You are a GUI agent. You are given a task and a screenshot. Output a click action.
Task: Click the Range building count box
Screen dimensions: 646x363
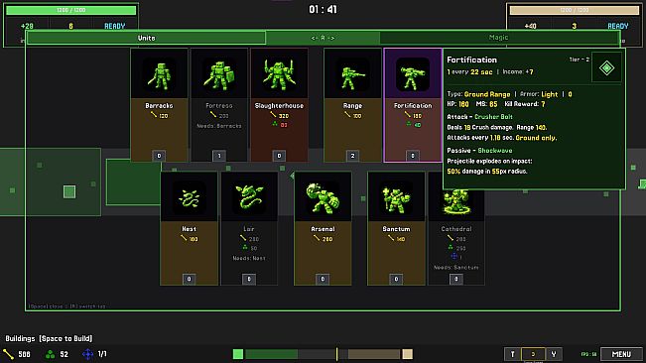(352, 156)
